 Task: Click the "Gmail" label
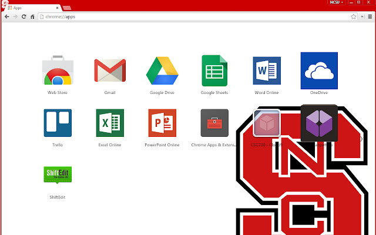pos(110,93)
